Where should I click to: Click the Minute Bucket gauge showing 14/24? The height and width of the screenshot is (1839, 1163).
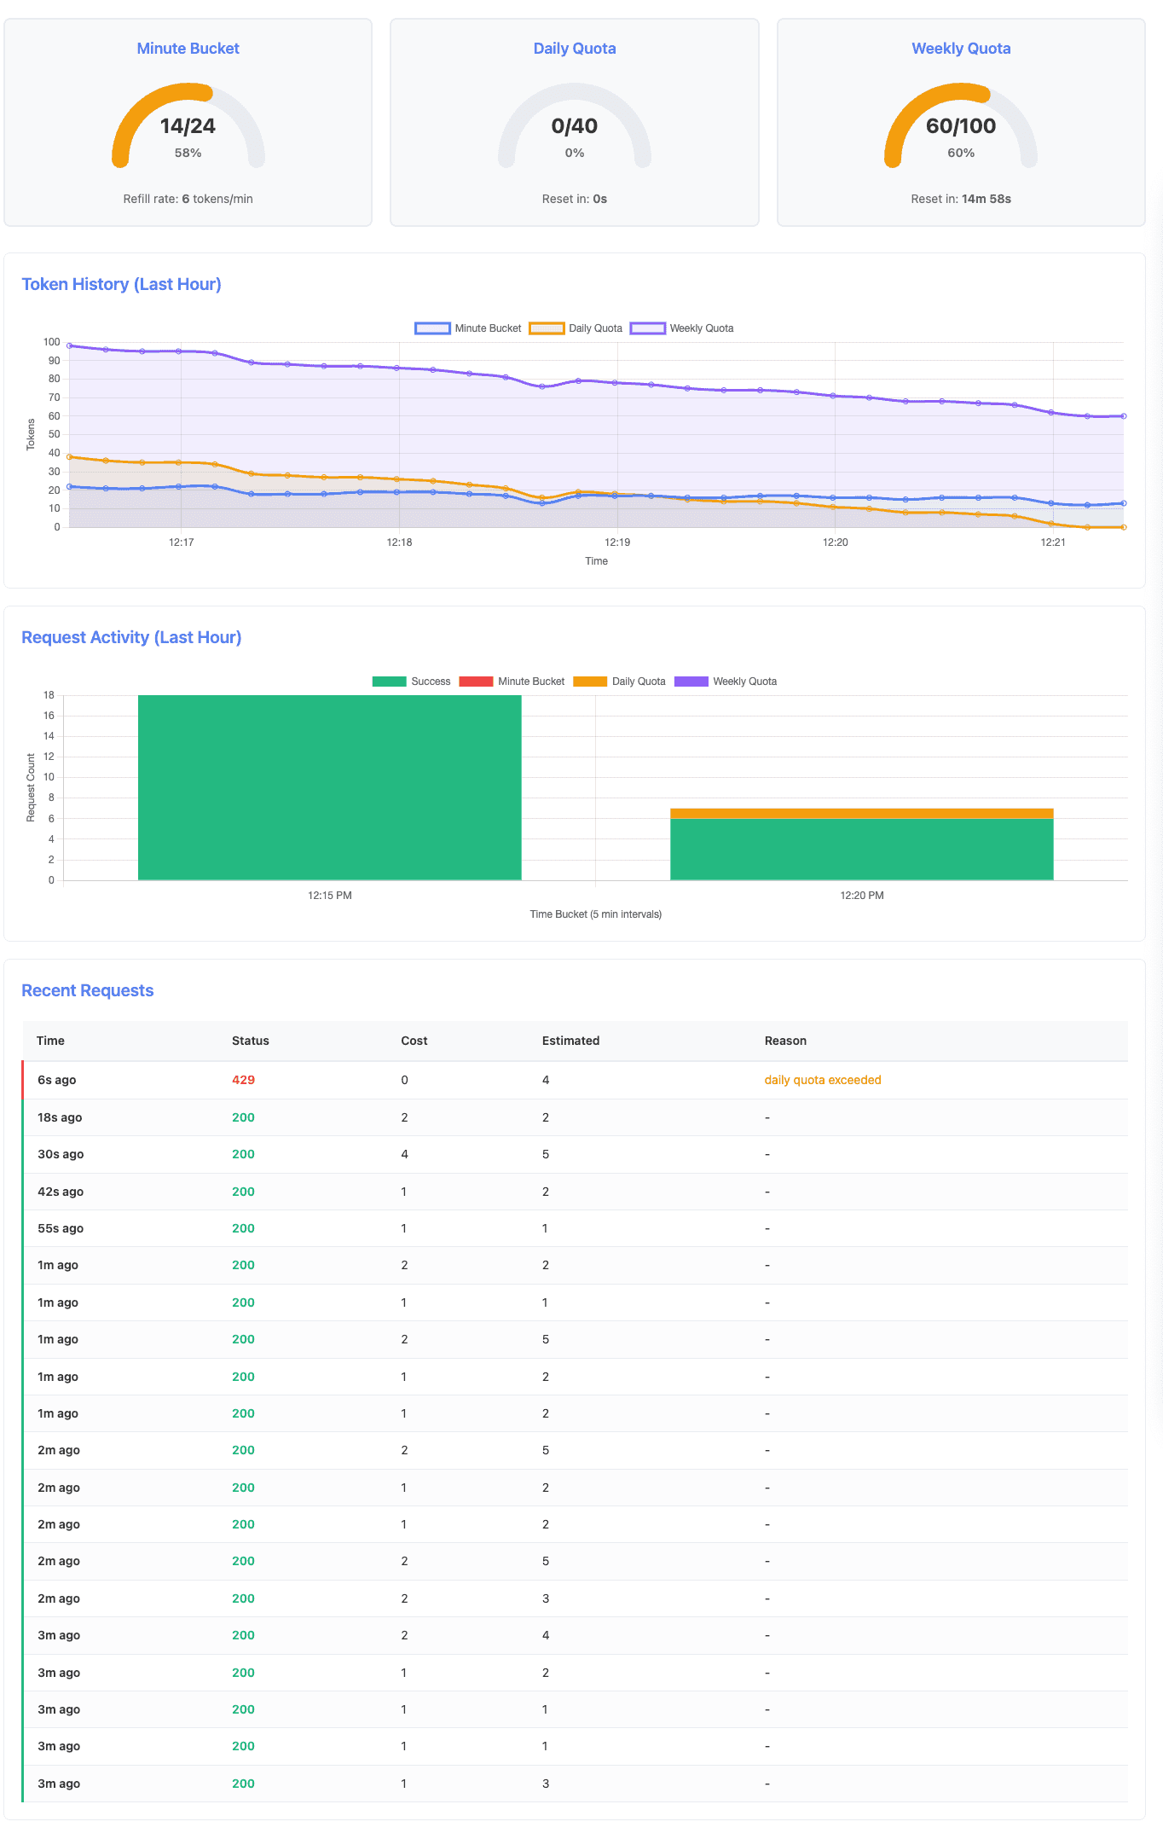pyautogui.click(x=188, y=126)
